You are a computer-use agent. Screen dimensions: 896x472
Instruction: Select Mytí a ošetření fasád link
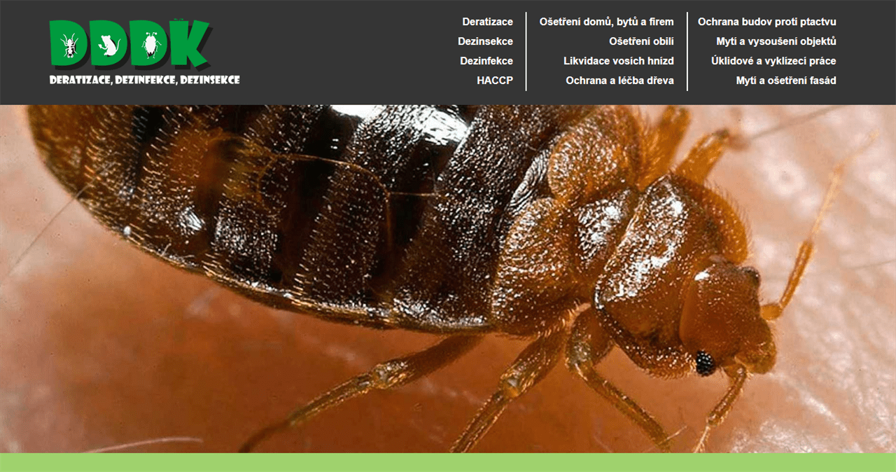point(786,81)
